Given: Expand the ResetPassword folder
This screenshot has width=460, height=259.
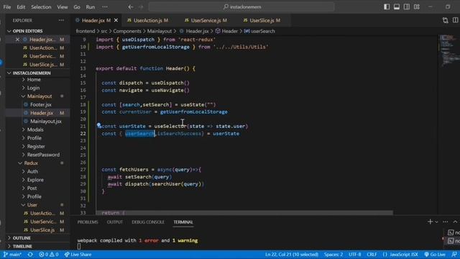Looking at the screenshot, I should point(43,155).
